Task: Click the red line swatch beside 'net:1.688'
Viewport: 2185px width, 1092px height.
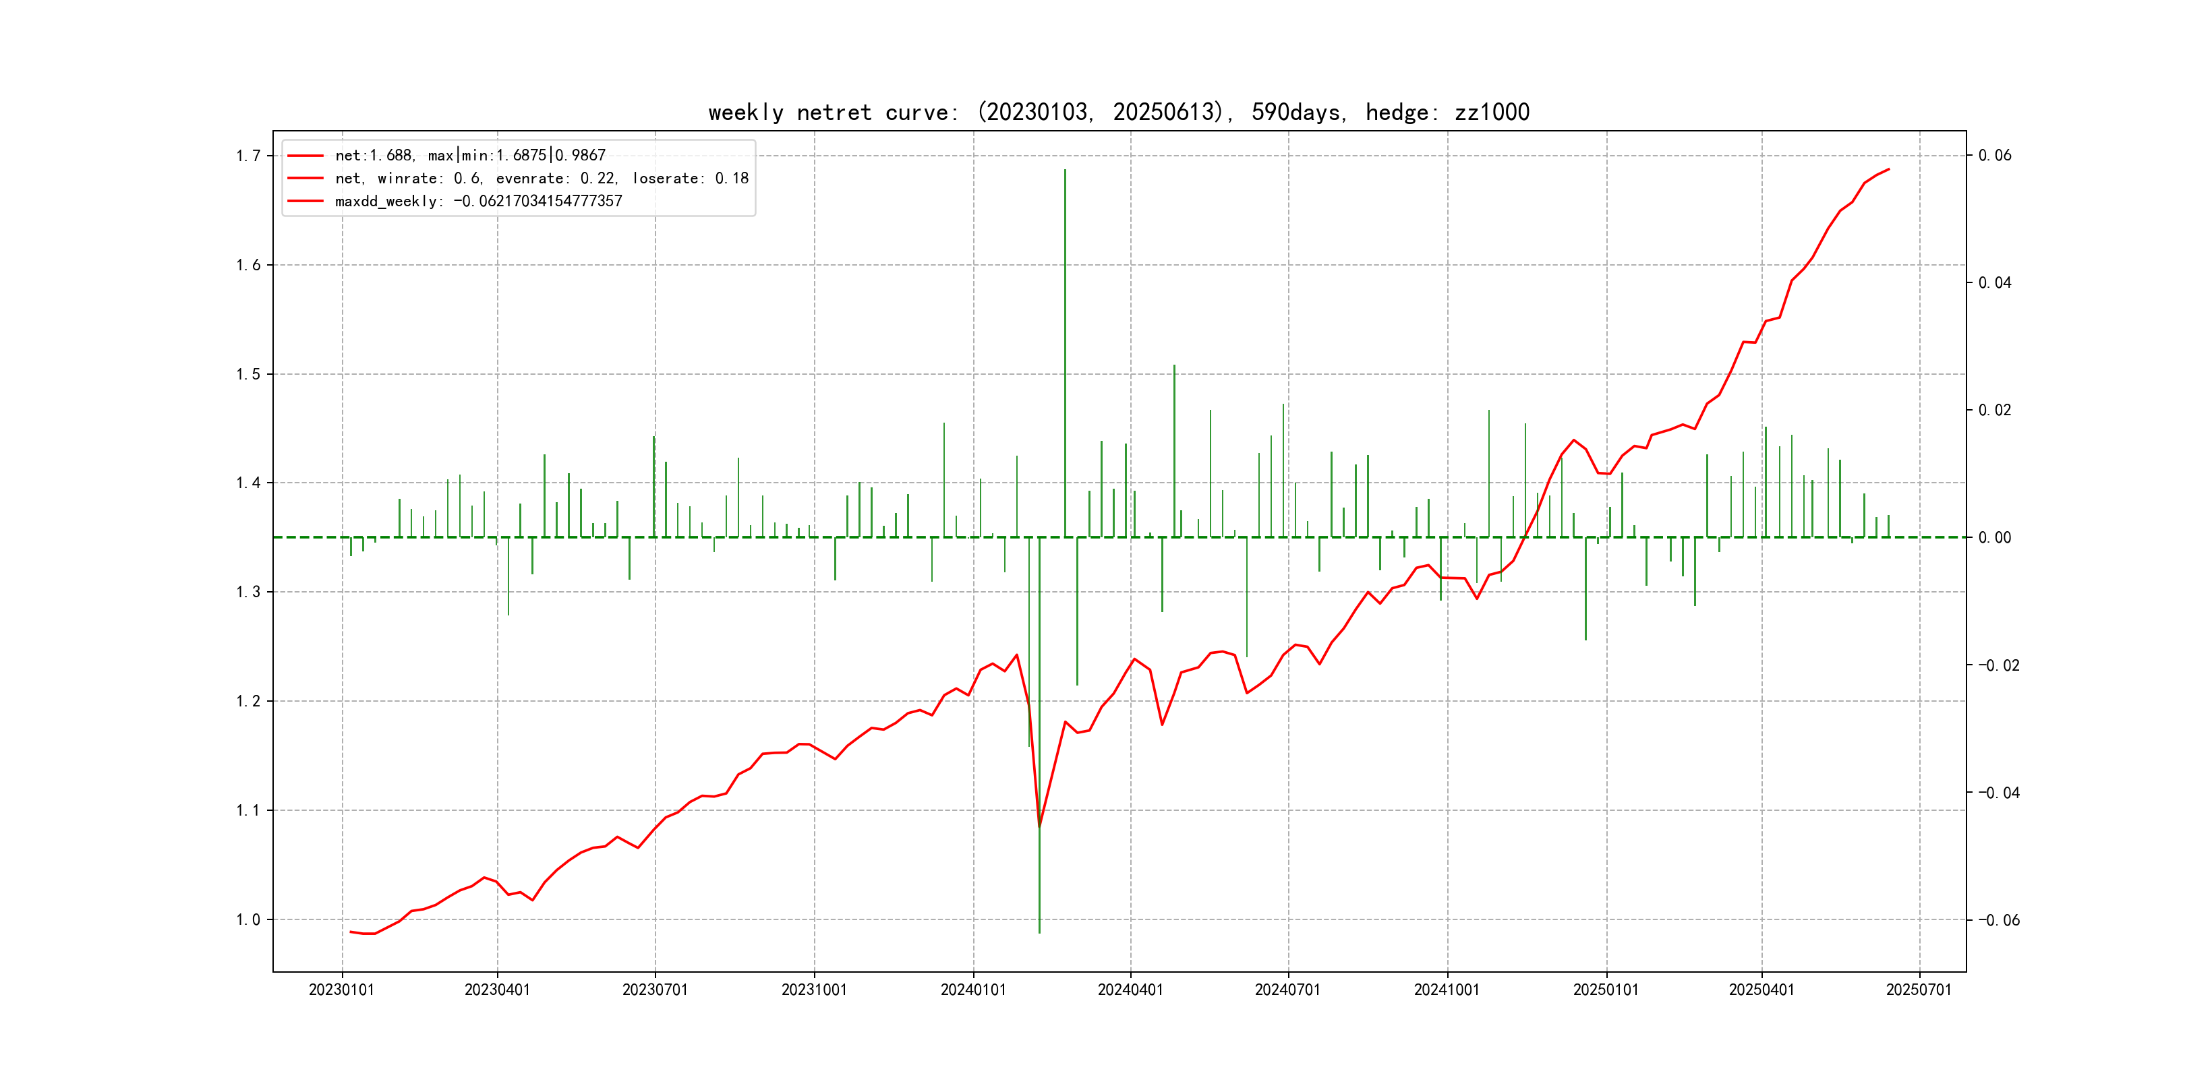Action: click(305, 155)
